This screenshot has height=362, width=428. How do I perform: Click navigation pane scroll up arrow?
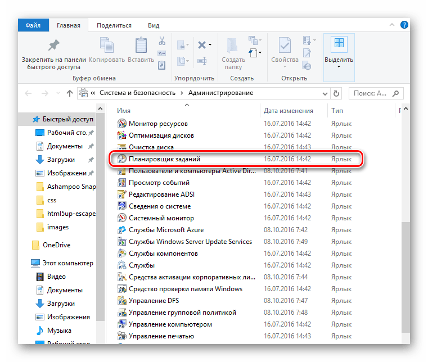pos(100,109)
